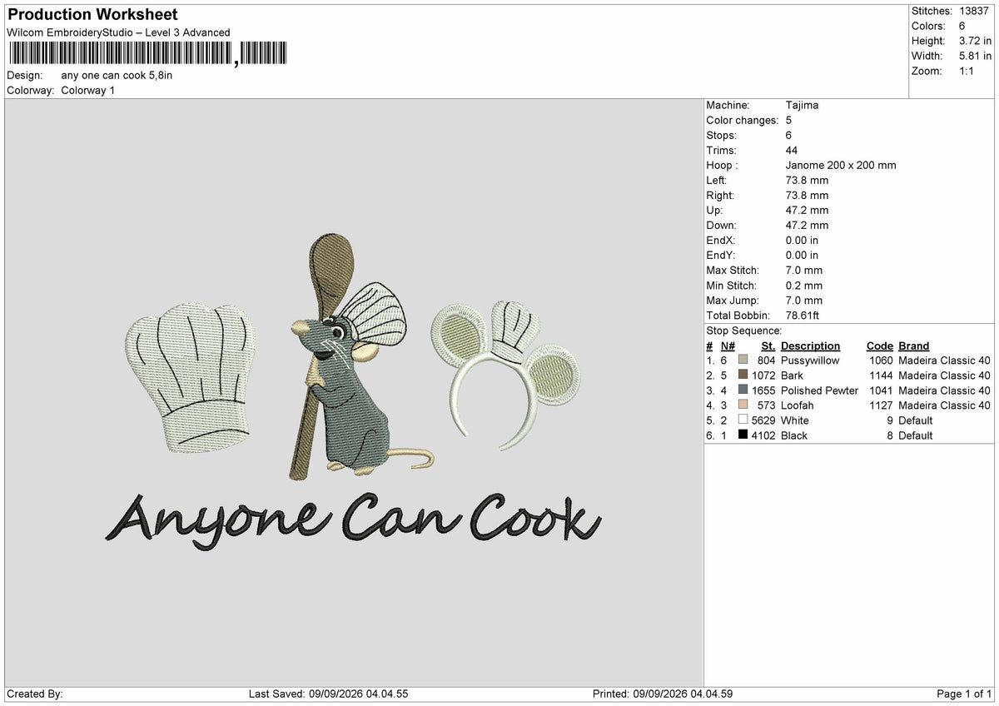Viewport: 999px width, 706px height.
Task: Click the Hoop value 'Janome 200 x 200 mm'
Action: coord(841,165)
